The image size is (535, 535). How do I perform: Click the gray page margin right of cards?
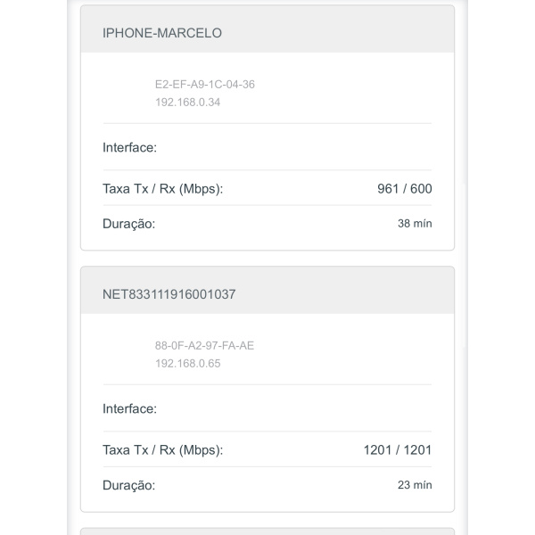pyautogui.click(x=499, y=267)
